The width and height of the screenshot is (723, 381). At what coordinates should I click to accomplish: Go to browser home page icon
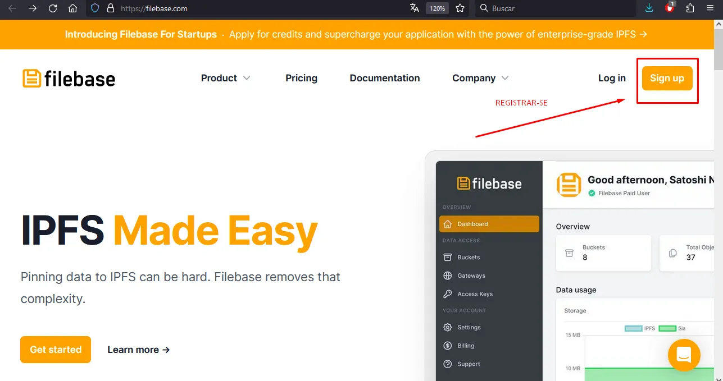tap(72, 8)
